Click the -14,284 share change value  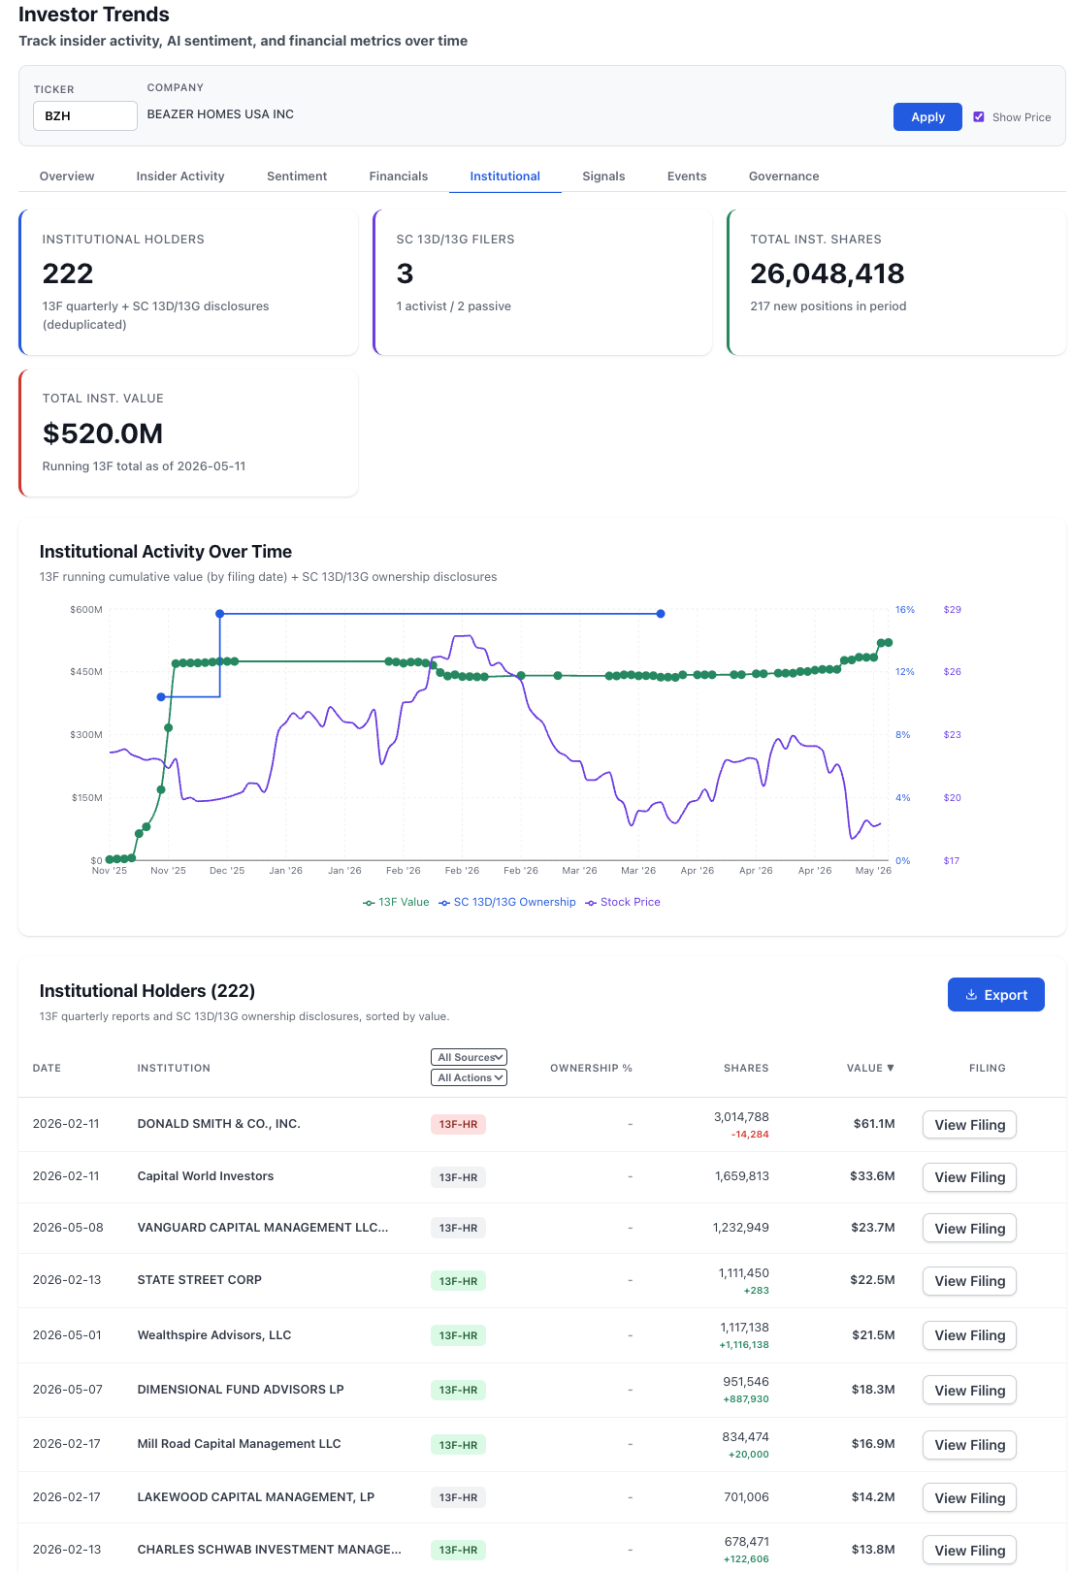pos(750,1135)
